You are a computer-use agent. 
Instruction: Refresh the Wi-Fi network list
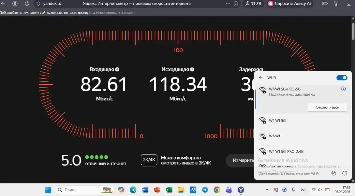click(345, 173)
